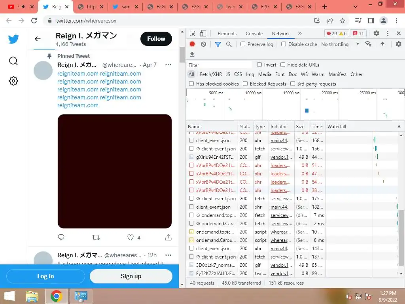Click muted volume icon in system tray
The height and width of the screenshot is (304, 405).
coord(348,296)
